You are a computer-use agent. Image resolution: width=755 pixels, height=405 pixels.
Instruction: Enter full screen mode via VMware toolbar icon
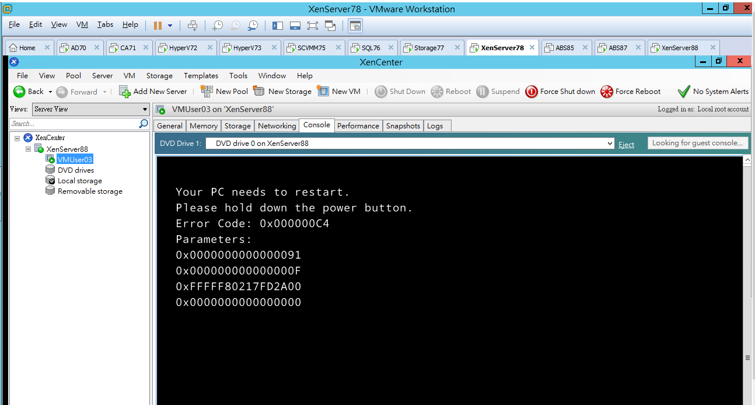(313, 25)
